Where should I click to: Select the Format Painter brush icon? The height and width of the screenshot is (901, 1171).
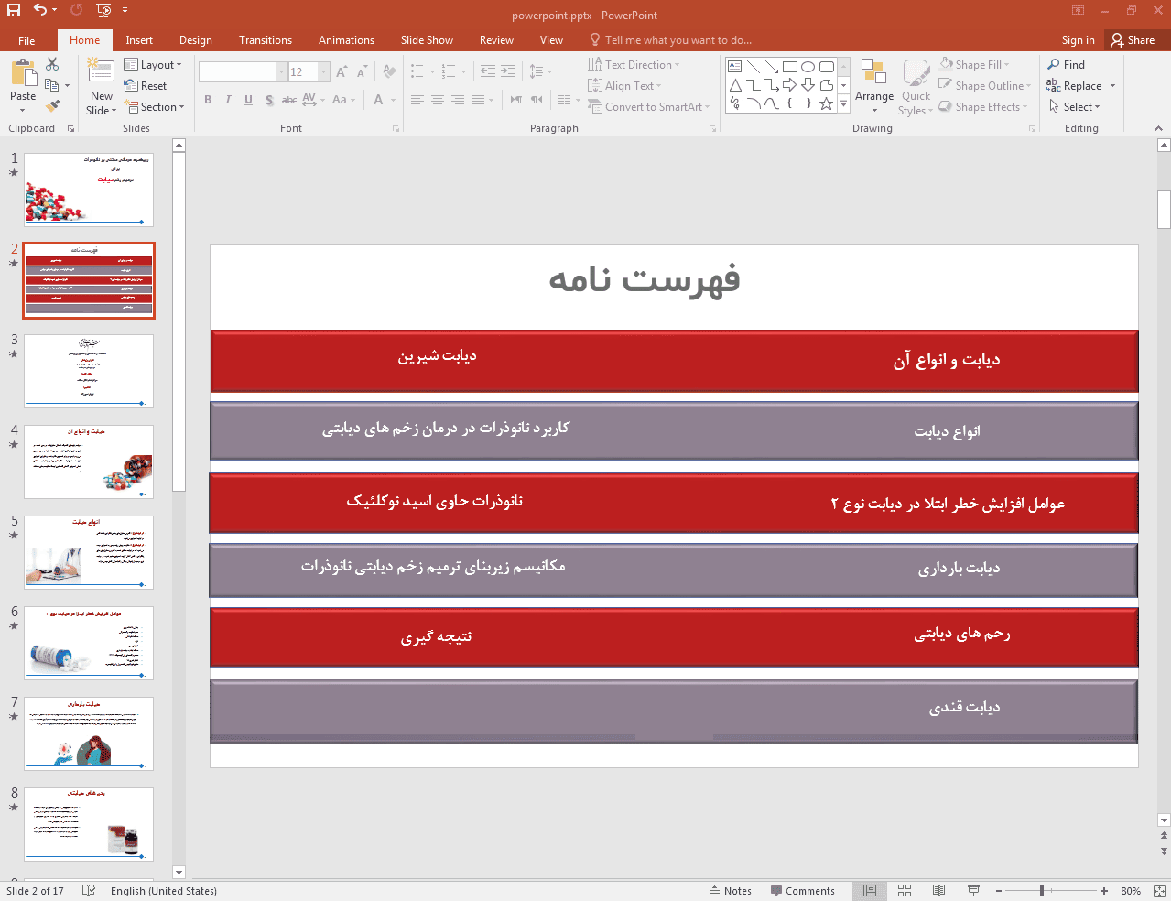coord(52,106)
